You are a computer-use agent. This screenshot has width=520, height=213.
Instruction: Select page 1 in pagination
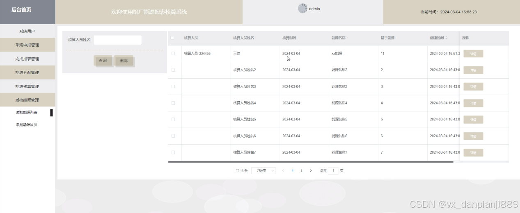point(292,171)
